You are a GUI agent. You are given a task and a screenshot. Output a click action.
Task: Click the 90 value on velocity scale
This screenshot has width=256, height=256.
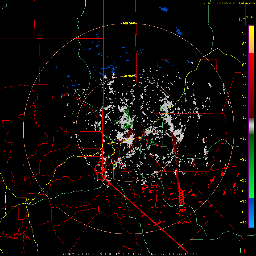pyautogui.click(x=244, y=33)
